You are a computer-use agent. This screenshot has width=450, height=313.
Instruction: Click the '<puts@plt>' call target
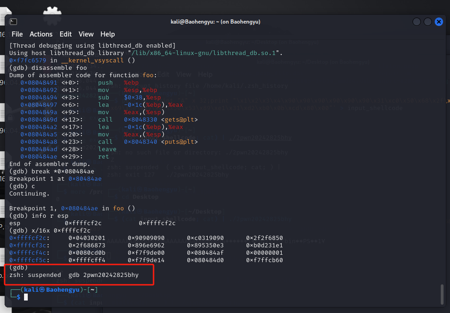coord(179,142)
